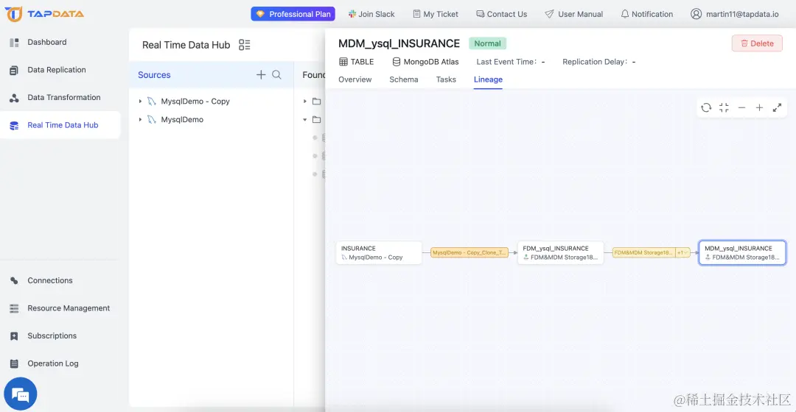Select Real Time Data Hub in sidebar
796x412 pixels.
tap(60, 124)
